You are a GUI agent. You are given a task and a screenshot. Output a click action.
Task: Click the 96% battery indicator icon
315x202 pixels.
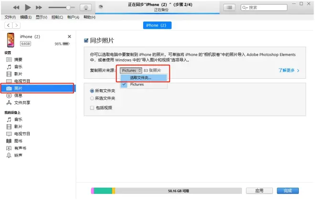[66, 43]
